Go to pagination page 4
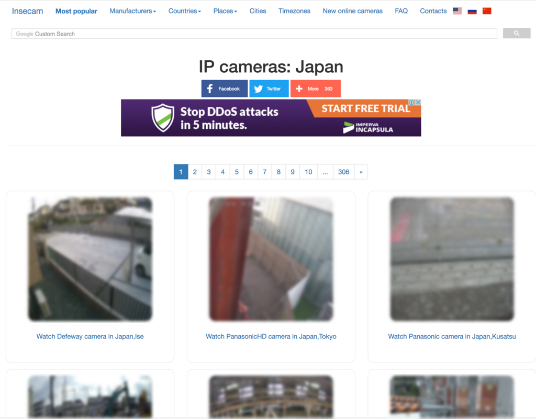The width and height of the screenshot is (536, 419). pos(223,172)
